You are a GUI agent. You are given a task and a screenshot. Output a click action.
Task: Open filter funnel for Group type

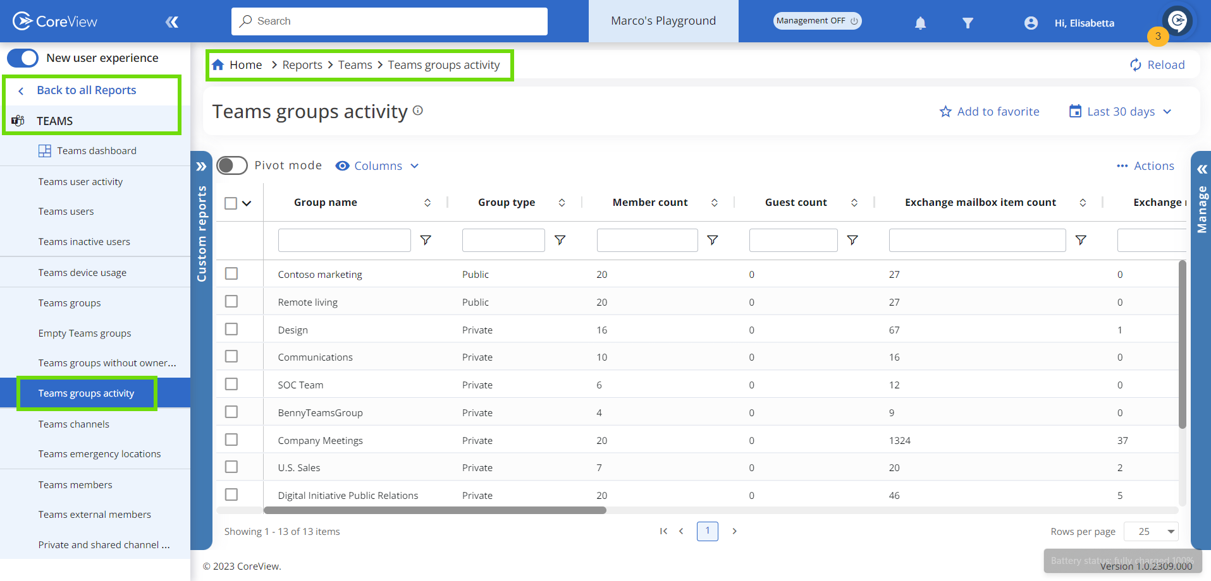pyautogui.click(x=560, y=240)
